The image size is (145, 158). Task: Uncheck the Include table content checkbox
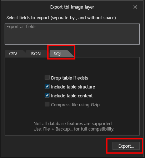point(47,95)
